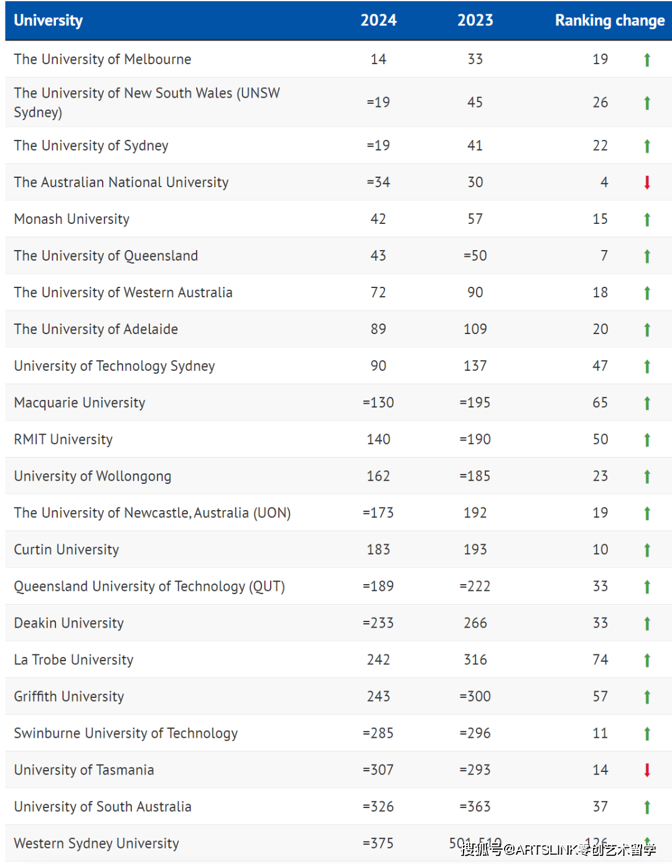Click Deakin University's 2024 rank =233
The width and height of the screenshot is (672, 864).
pyautogui.click(x=378, y=623)
